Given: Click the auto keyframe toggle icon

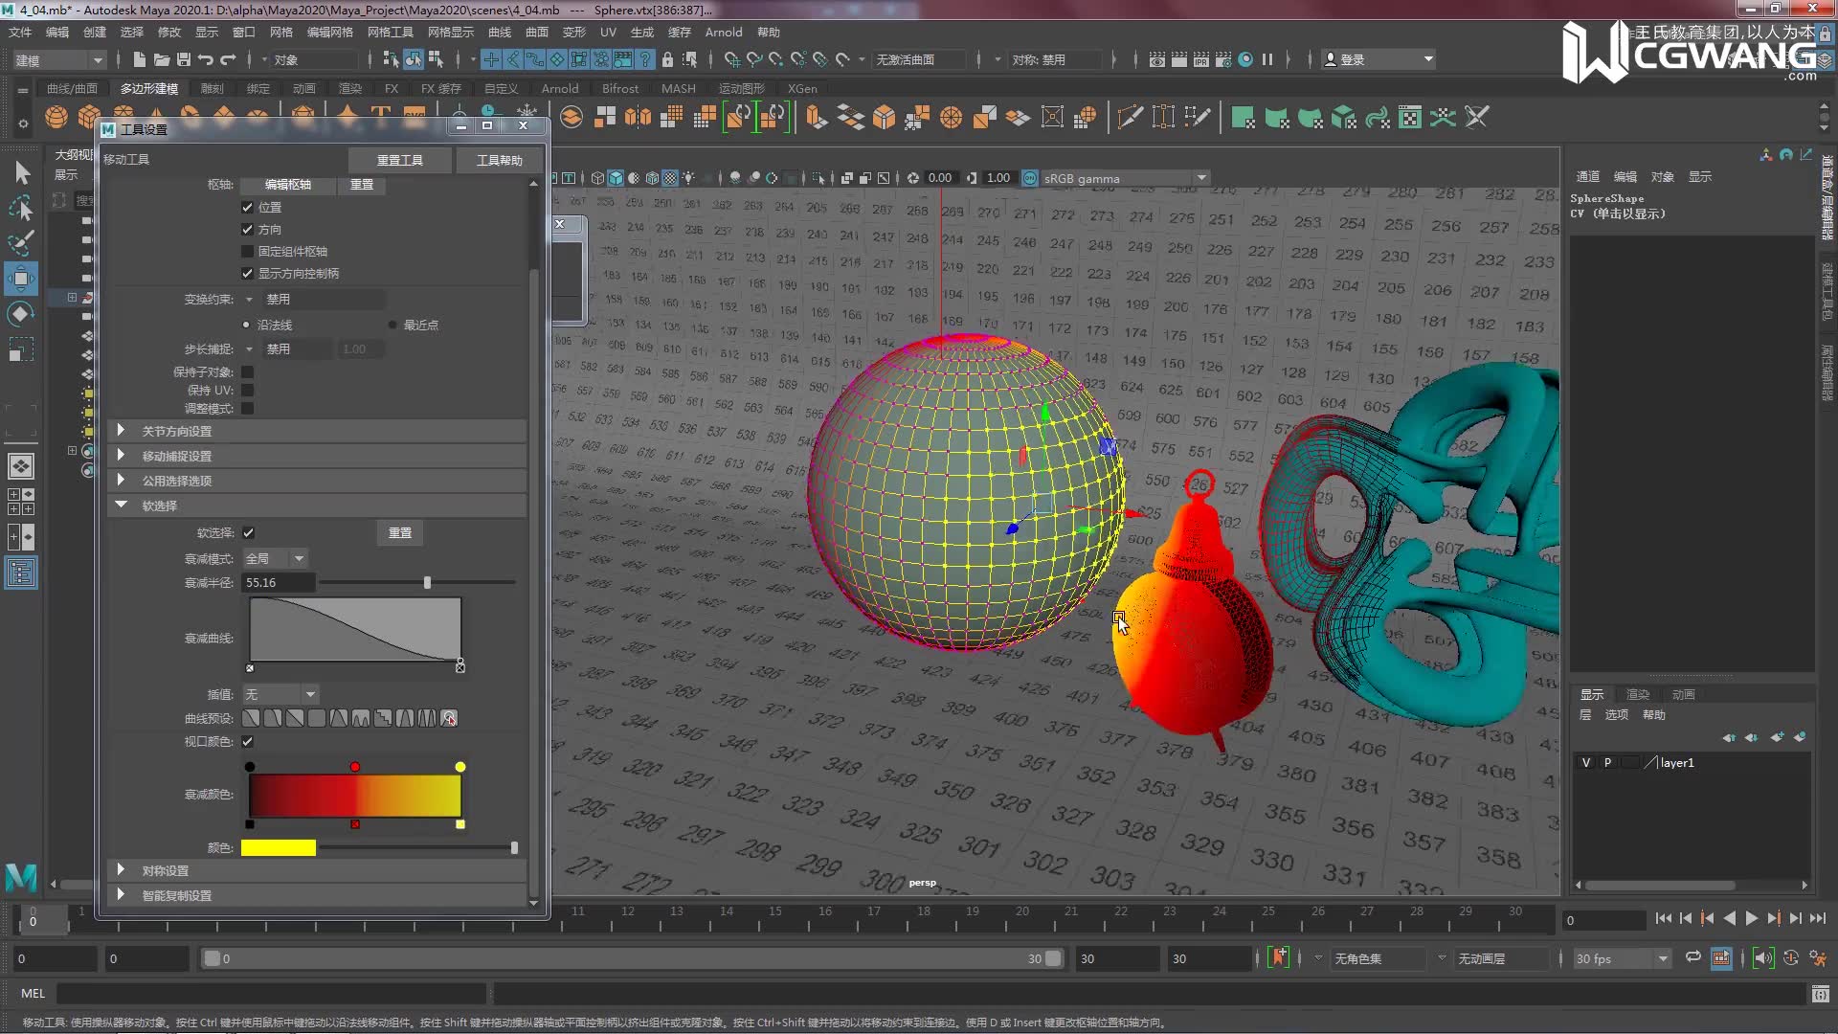Looking at the screenshot, I should click(x=1279, y=957).
